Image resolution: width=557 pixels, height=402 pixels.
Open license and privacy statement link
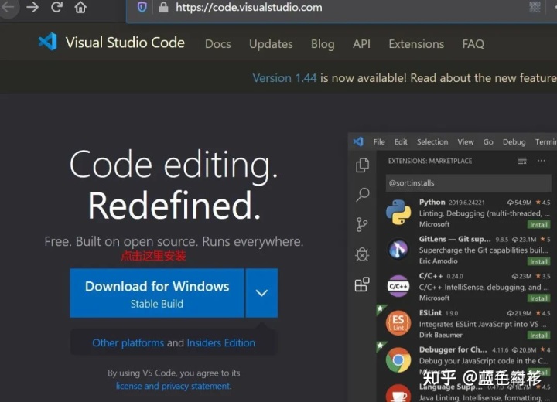click(173, 386)
